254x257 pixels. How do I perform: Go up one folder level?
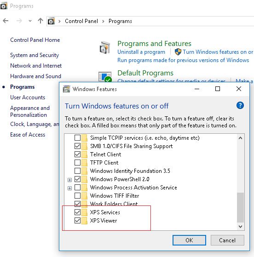coord(40,21)
